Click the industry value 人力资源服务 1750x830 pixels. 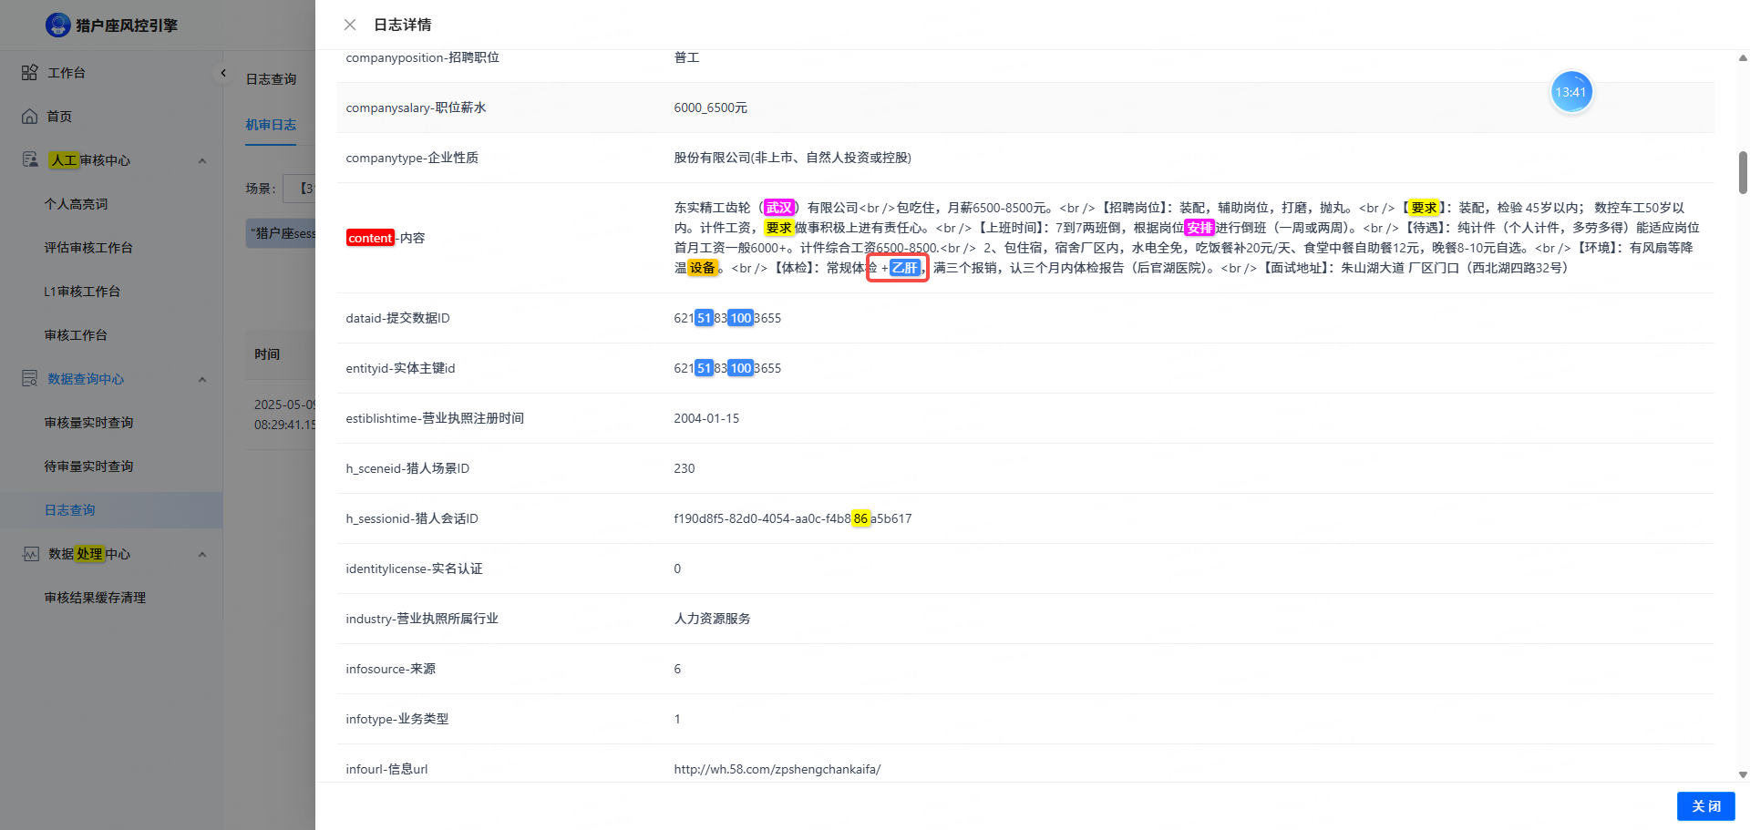[x=712, y=619]
